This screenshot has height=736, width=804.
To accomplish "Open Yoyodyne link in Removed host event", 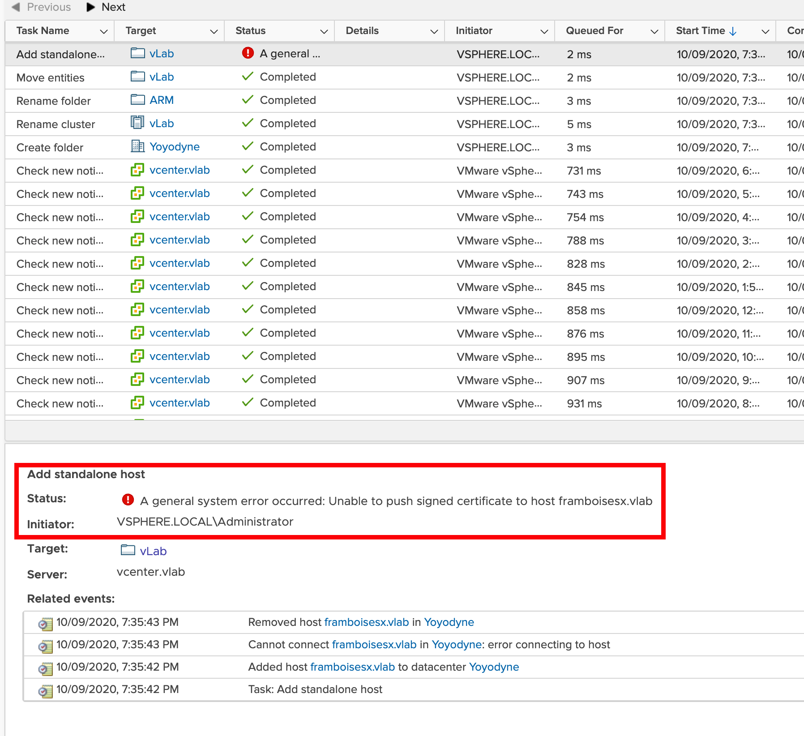I will coord(449,622).
